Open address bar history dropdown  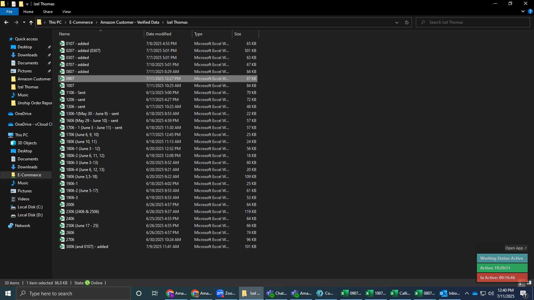pyautogui.click(x=397, y=22)
